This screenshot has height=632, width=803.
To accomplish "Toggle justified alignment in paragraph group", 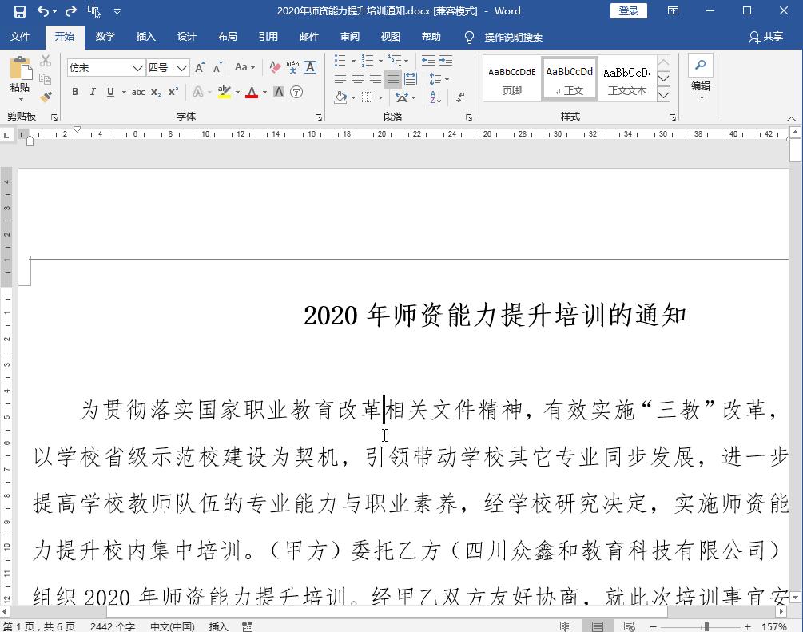I will coord(392,78).
